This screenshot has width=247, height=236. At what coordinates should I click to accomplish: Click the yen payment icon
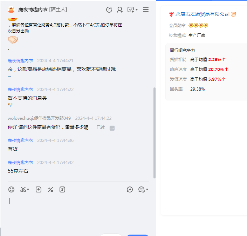(x=62, y=189)
